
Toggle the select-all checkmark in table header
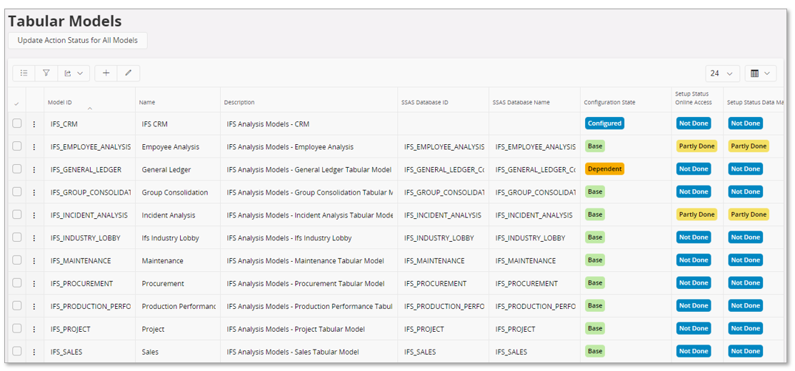pos(17,104)
